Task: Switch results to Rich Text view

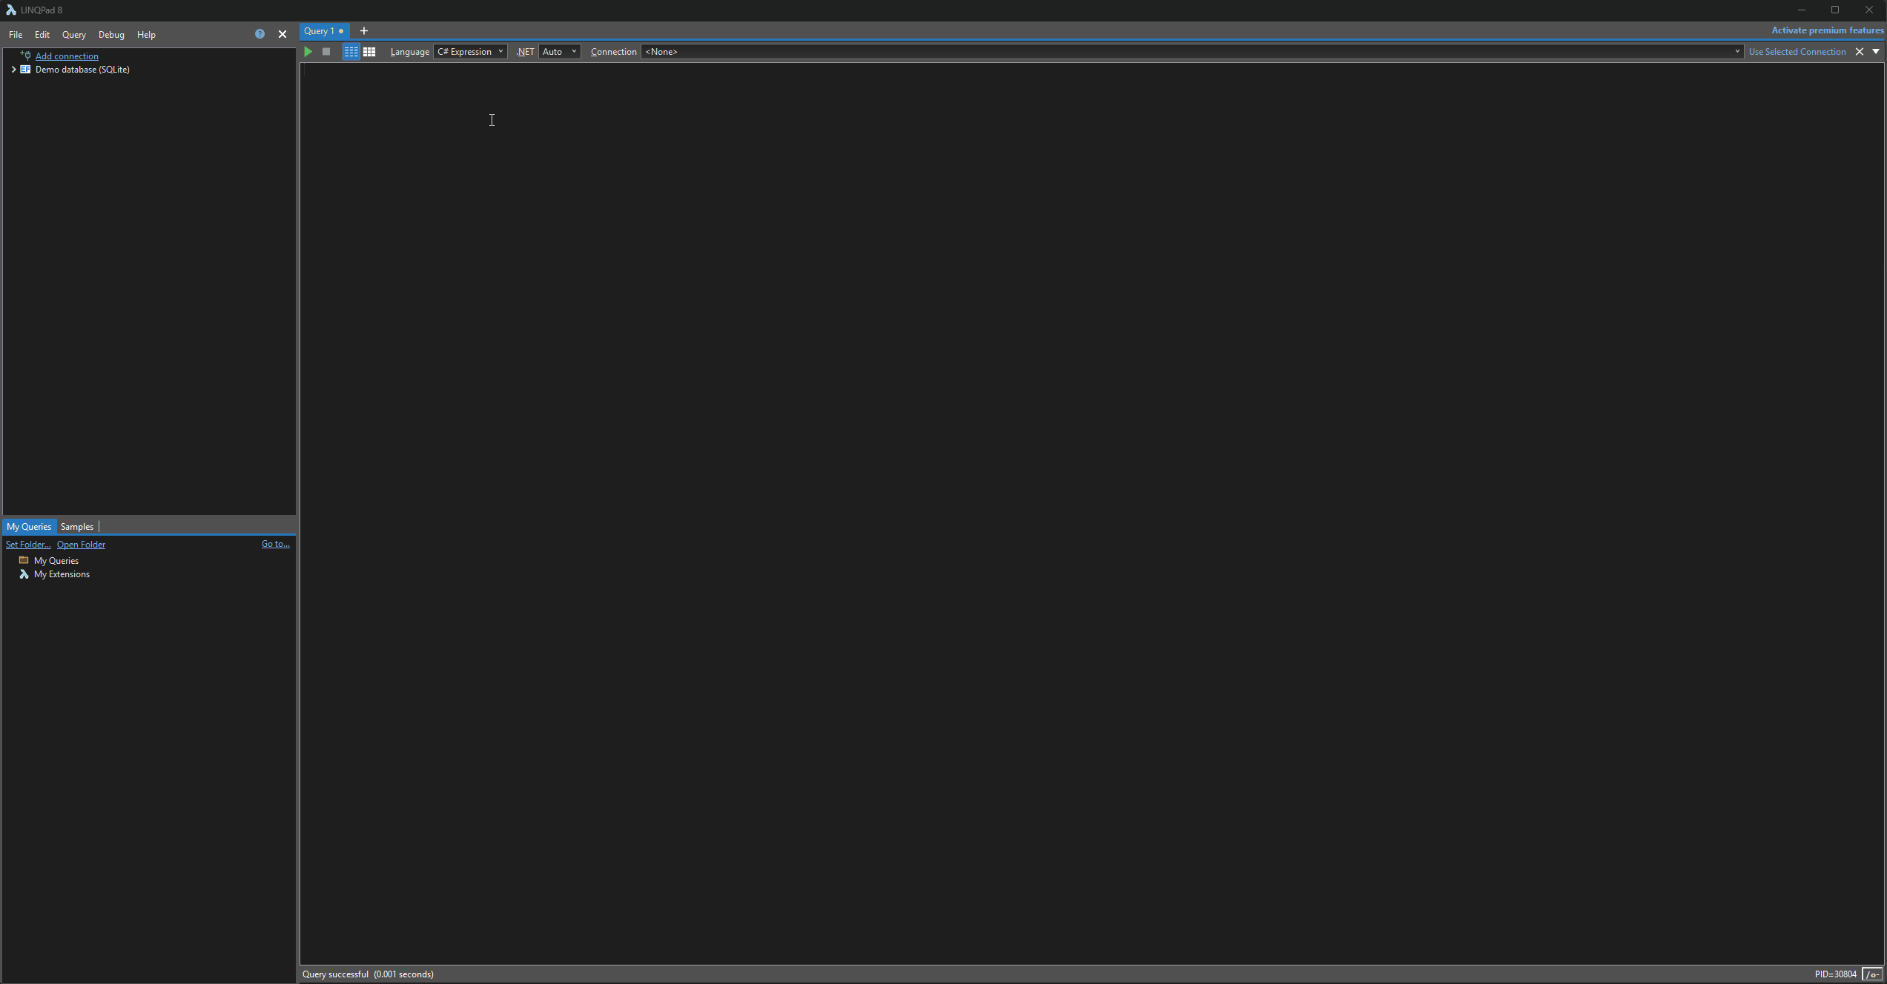Action: 351,52
